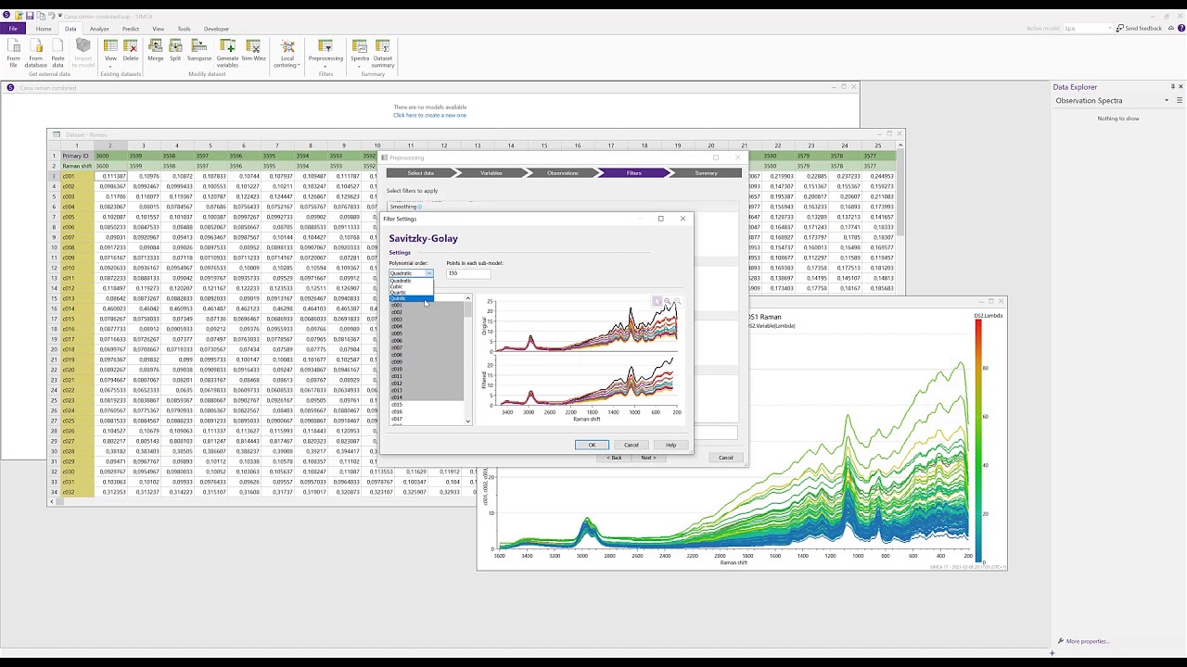Image resolution: width=1187 pixels, height=667 pixels.
Task: Launch the Trim-Winz tool
Action: [253, 51]
